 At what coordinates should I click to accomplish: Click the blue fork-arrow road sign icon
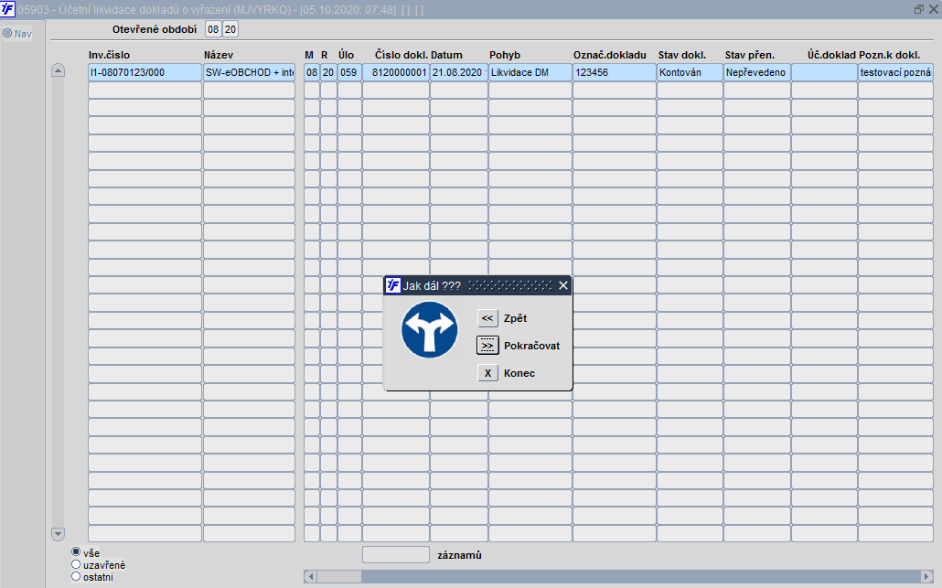coord(429,330)
